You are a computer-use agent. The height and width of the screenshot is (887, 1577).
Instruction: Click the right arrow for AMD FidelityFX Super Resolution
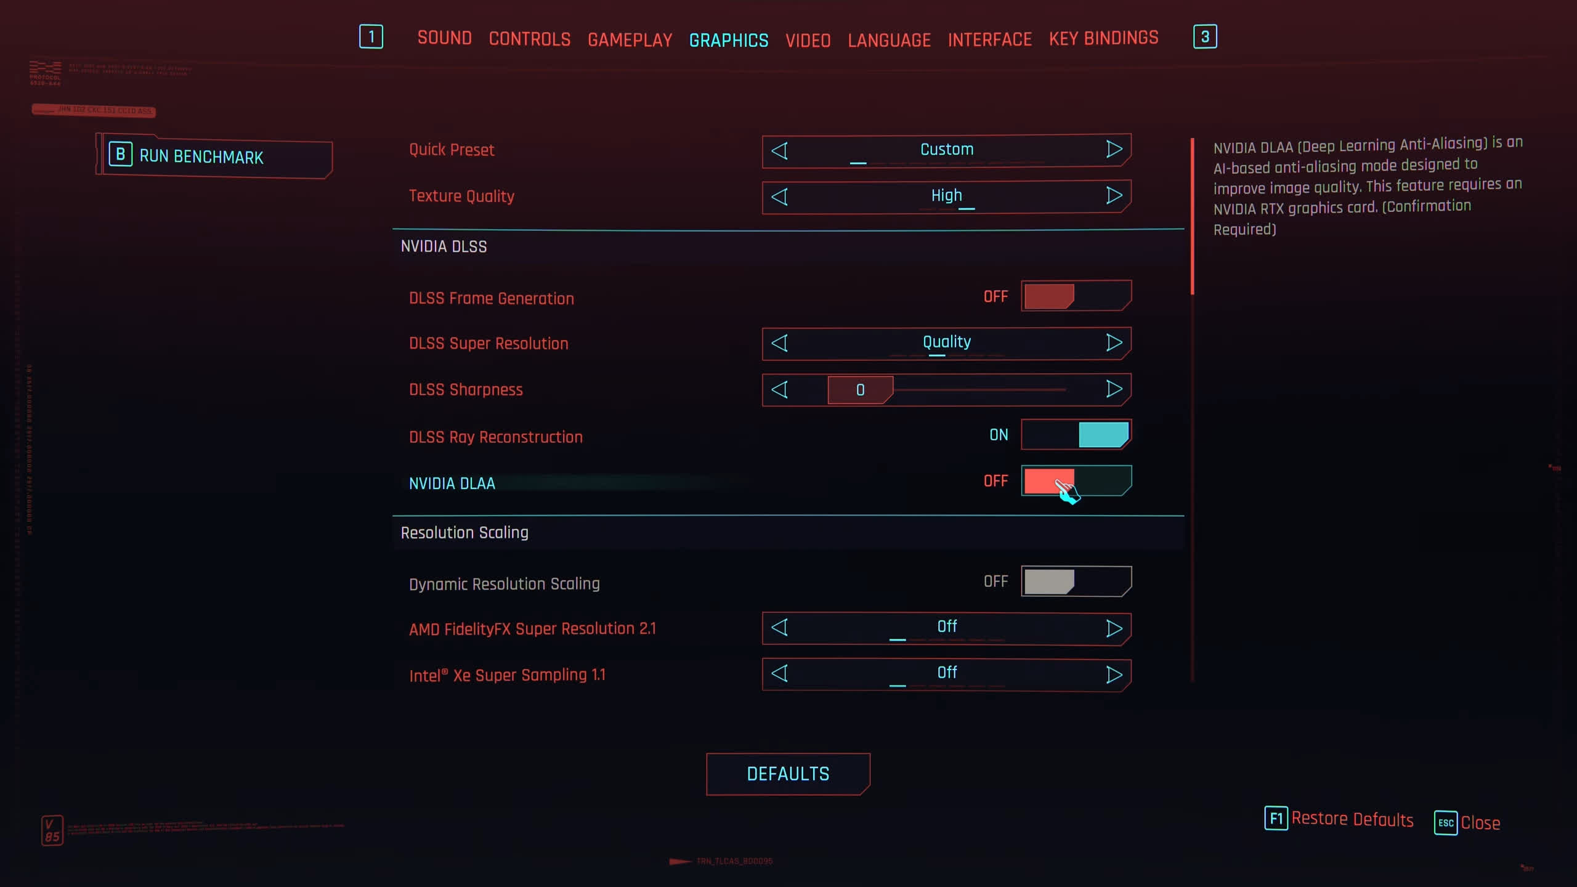point(1114,628)
